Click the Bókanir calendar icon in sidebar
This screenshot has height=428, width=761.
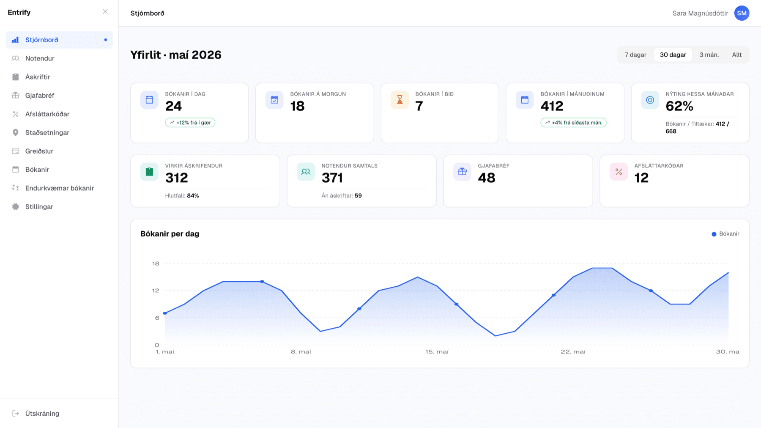pyautogui.click(x=15, y=170)
